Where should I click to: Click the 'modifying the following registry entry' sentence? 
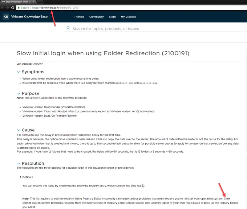83,186
